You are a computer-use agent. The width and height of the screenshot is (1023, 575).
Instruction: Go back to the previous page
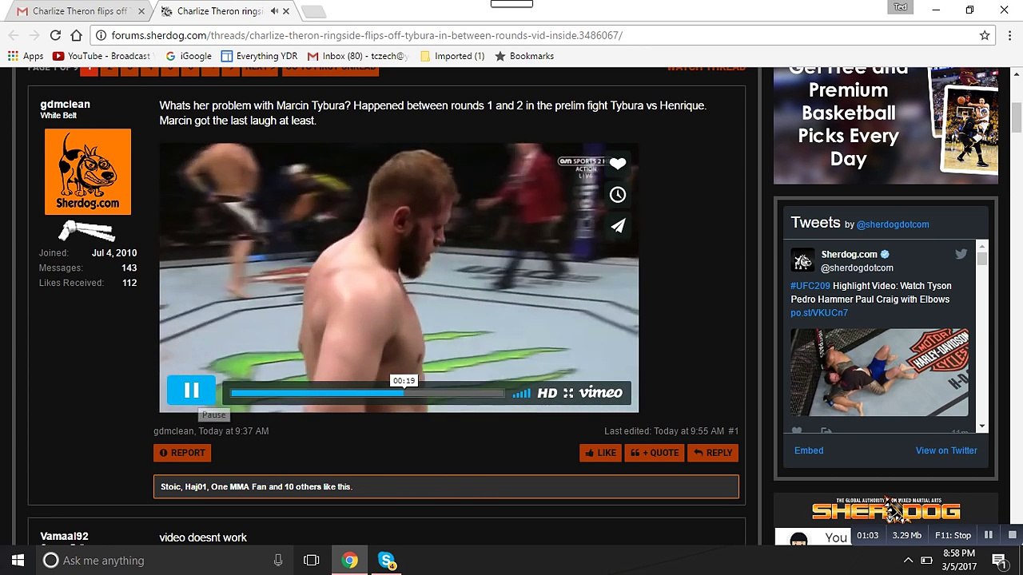pyautogui.click(x=13, y=35)
